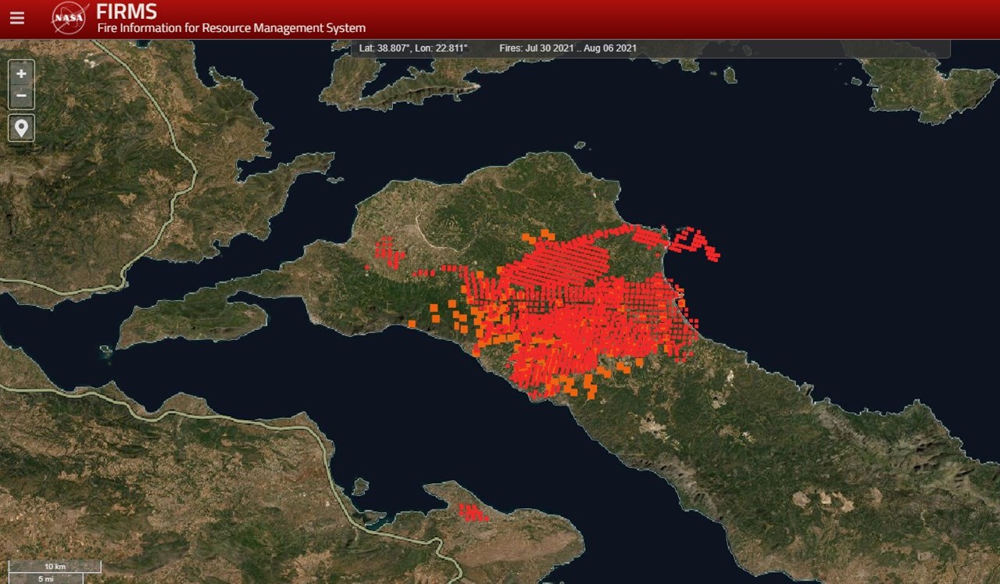
Task: Open the hamburger menu in the header
Action: tap(16, 19)
